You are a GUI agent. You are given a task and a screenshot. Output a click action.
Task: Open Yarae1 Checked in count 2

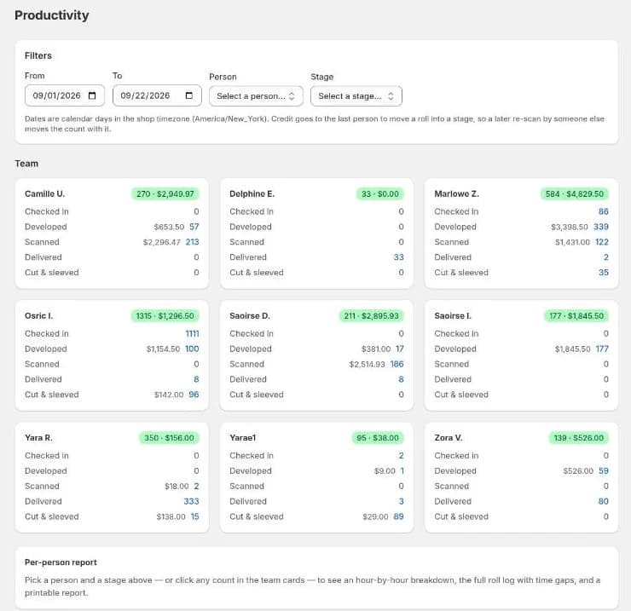pyautogui.click(x=402, y=456)
